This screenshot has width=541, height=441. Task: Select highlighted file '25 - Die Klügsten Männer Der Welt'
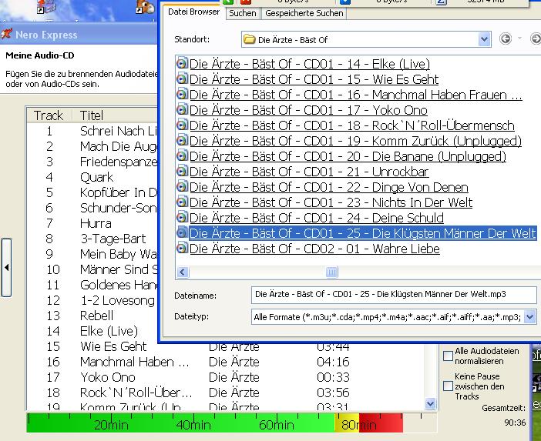tap(363, 233)
